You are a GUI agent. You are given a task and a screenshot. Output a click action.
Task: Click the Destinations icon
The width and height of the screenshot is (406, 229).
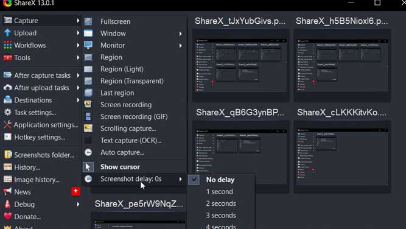(x=7, y=100)
